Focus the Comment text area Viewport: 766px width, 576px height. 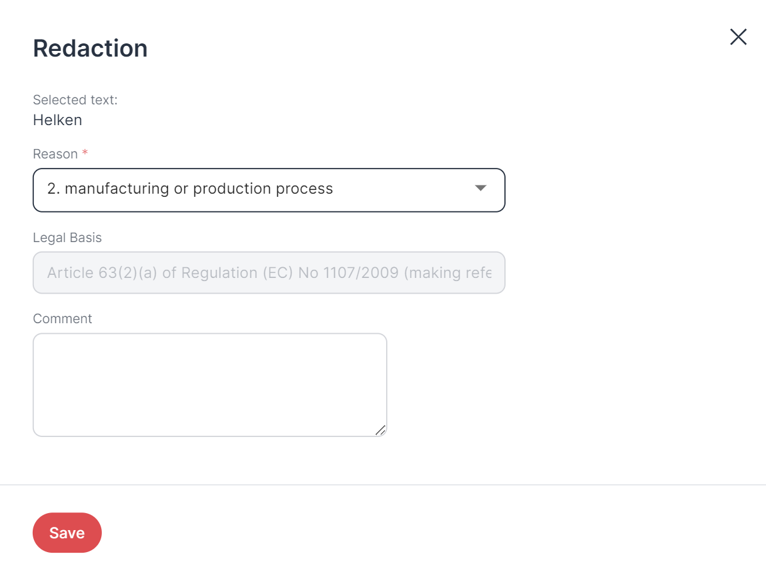tap(210, 385)
